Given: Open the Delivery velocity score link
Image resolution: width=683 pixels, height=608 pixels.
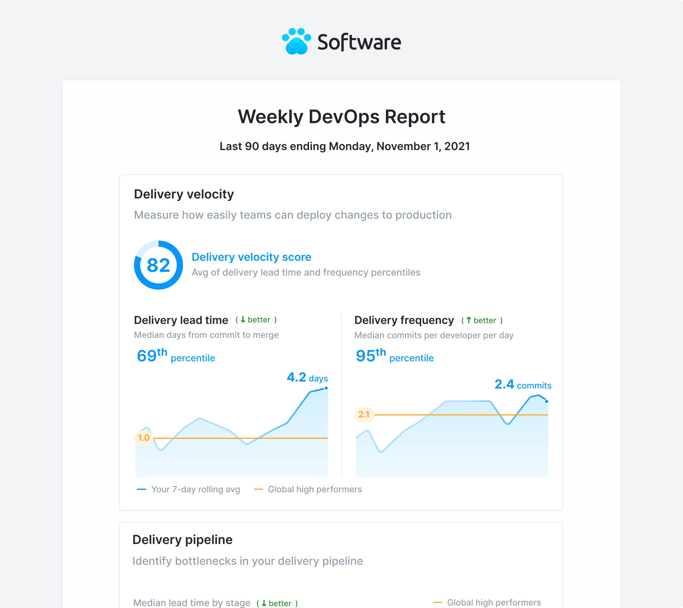Looking at the screenshot, I should [251, 257].
